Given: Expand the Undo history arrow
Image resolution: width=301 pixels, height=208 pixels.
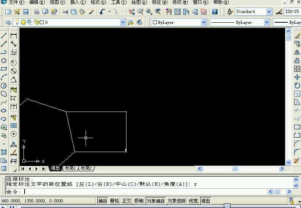Looking at the screenshot, I should point(109,12).
